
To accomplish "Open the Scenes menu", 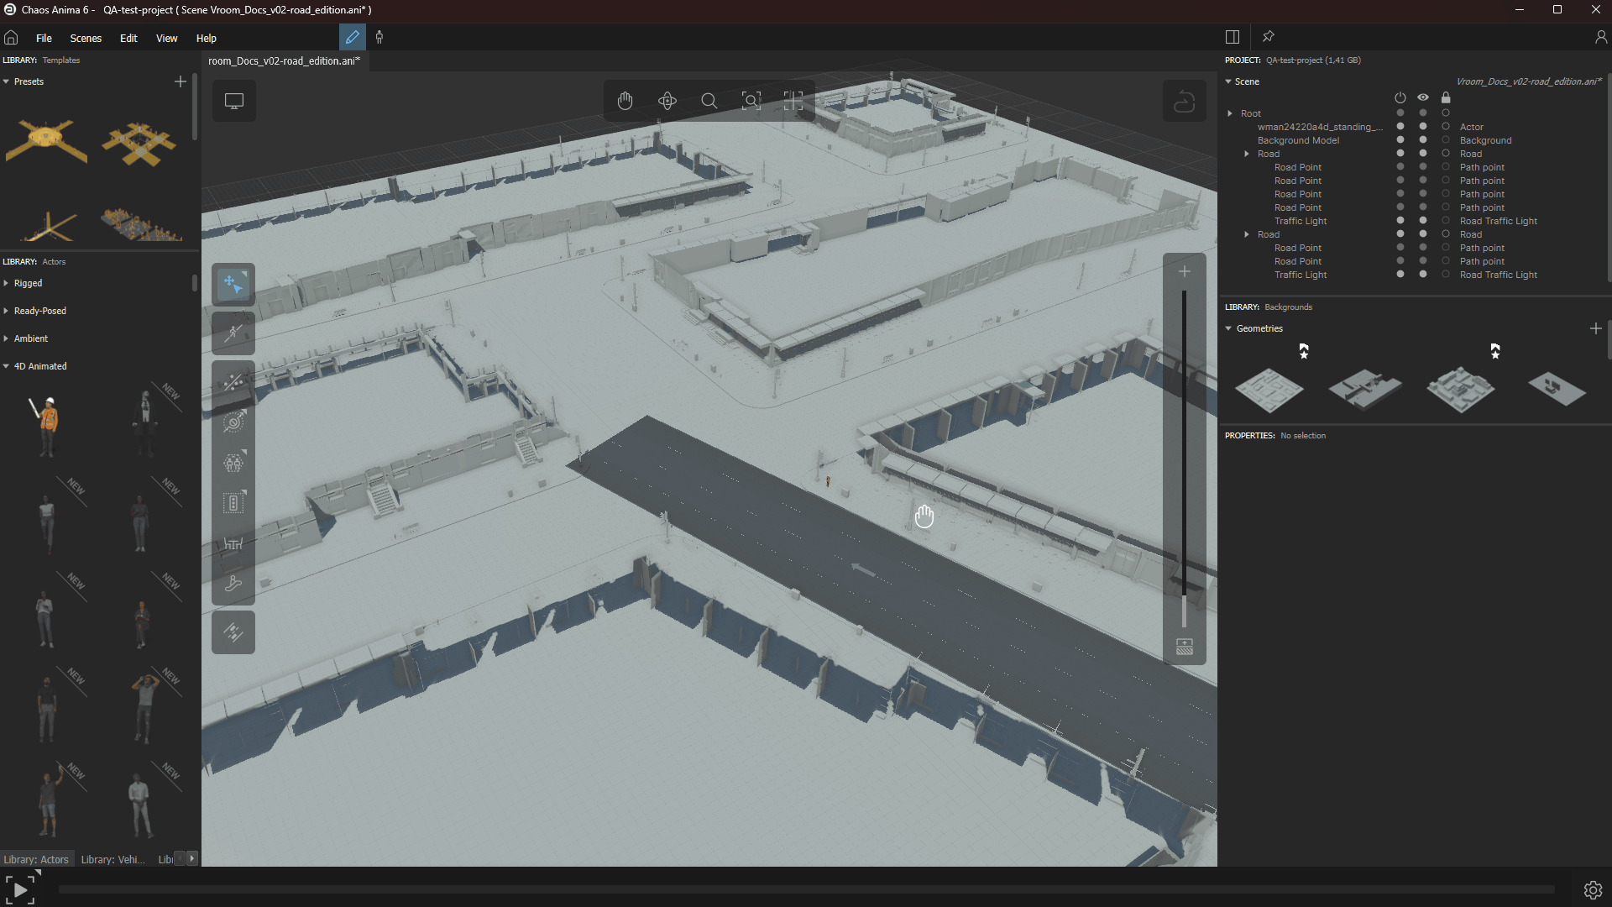I will click(x=86, y=38).
